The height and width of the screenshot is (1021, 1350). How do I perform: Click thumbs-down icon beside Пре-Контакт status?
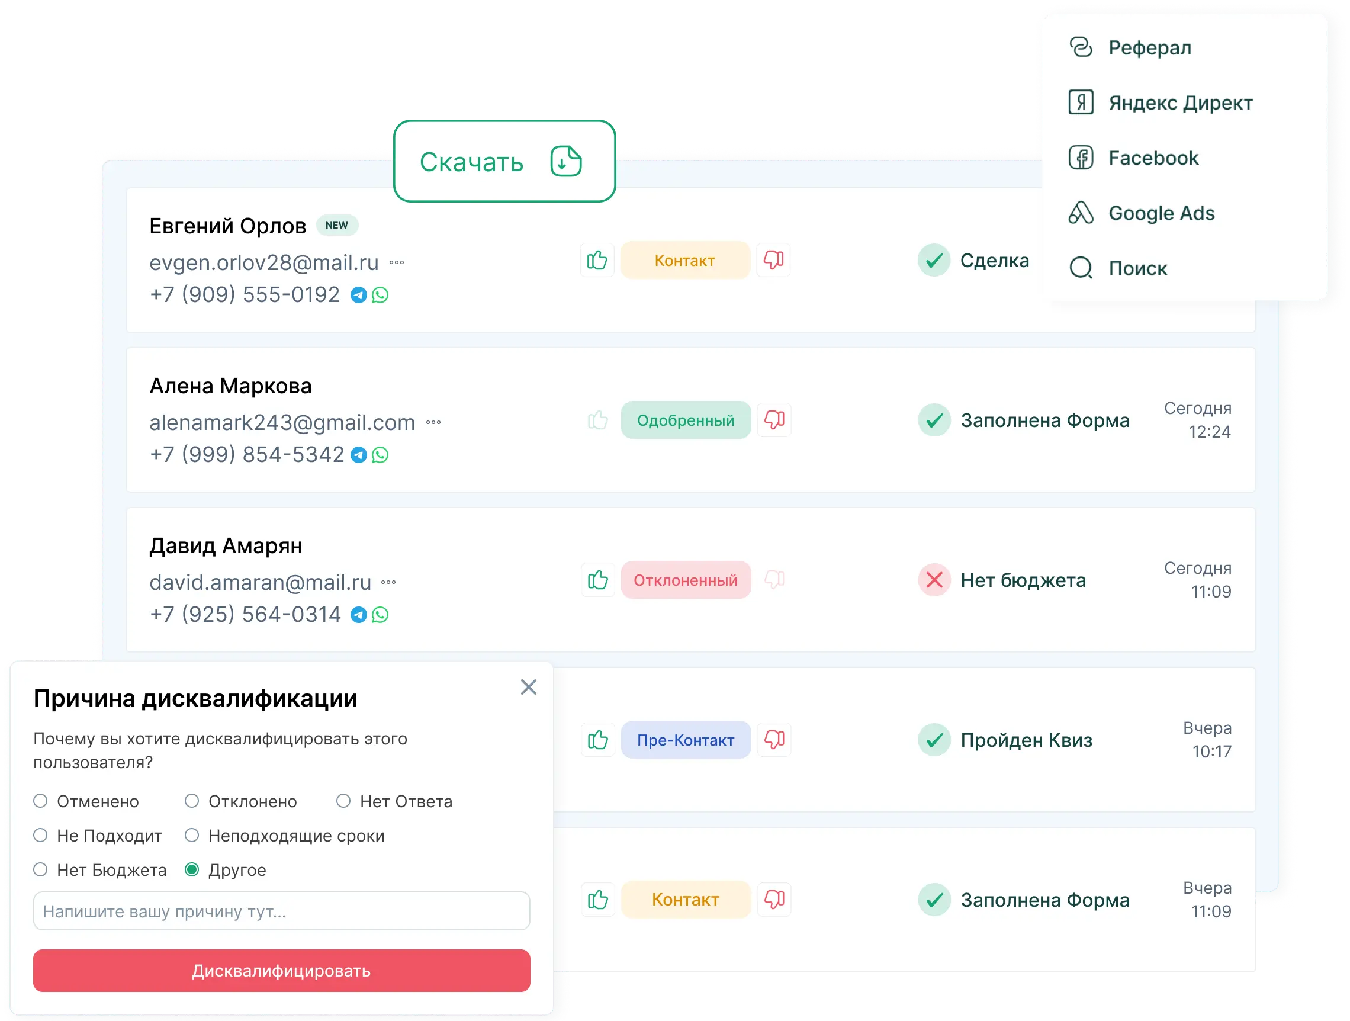point(774,740)
